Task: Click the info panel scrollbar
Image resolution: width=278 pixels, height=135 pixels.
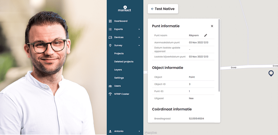Action: tap(219, 55)
